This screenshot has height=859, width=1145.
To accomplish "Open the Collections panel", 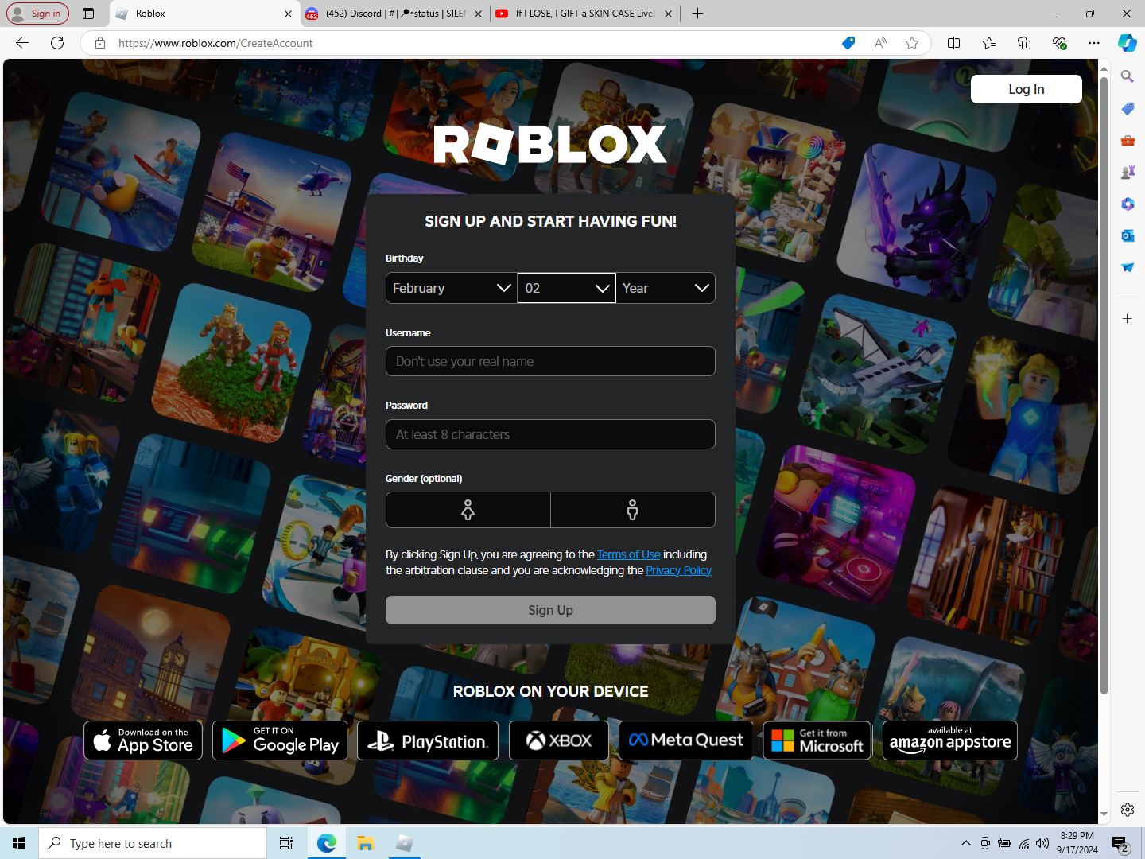I will pyautogui.click(x=1024, y=43).
